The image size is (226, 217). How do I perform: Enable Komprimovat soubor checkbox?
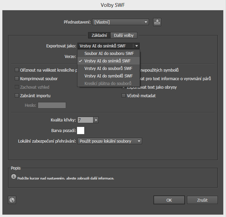[17, 78]
